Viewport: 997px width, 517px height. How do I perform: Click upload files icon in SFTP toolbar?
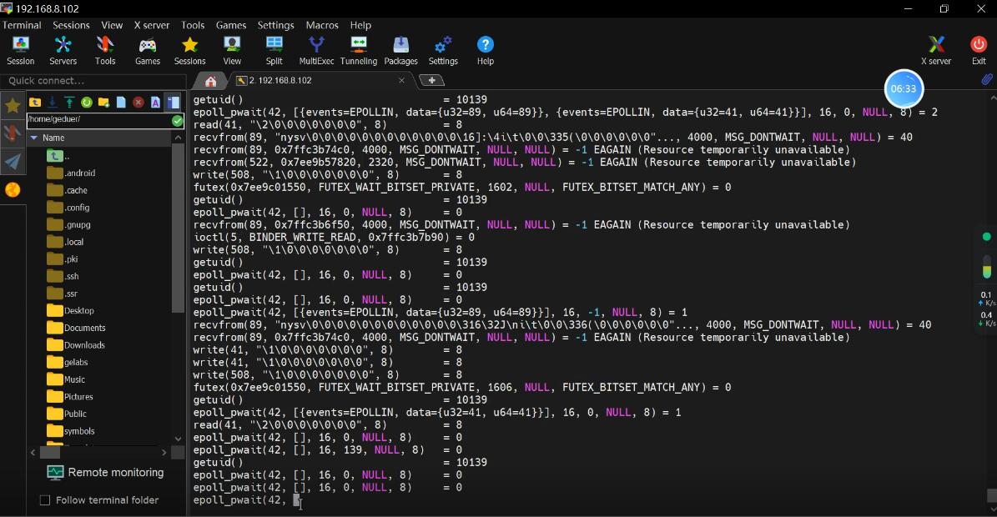click(x=69, y=103)
